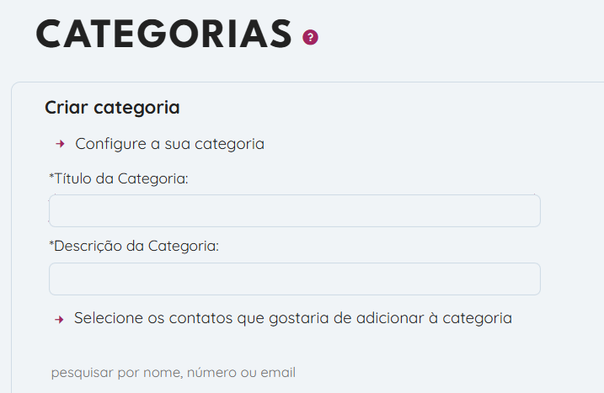The width and height of the screenshot is (604, 393).
Task: Click the Descrição da Categoria label
Action: click(137, 247)
